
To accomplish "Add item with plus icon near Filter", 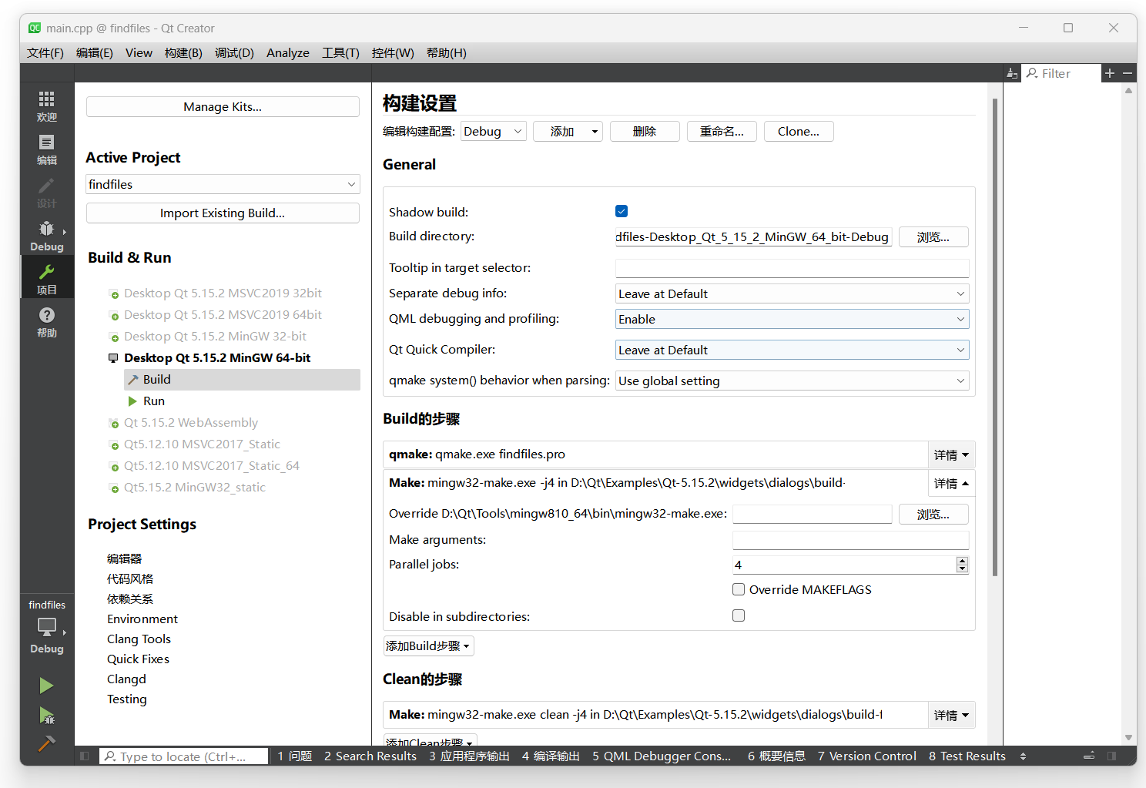I will (x=1110, y=73).
